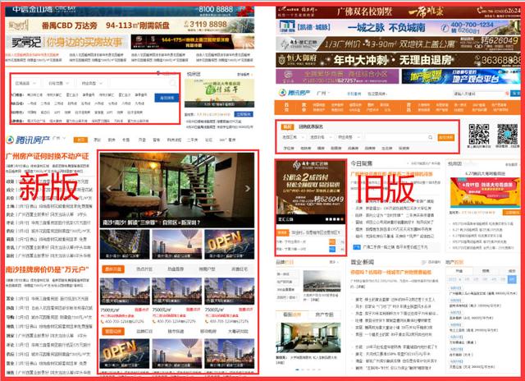Click the QR code with the blue center logo
The width and height of the screenshot is (525, 381).
pyautogui.click(x=508, y=134)
